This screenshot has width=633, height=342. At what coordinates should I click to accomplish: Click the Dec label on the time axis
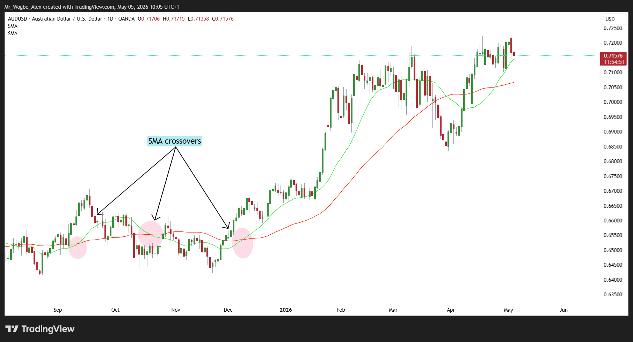[228, 310]
